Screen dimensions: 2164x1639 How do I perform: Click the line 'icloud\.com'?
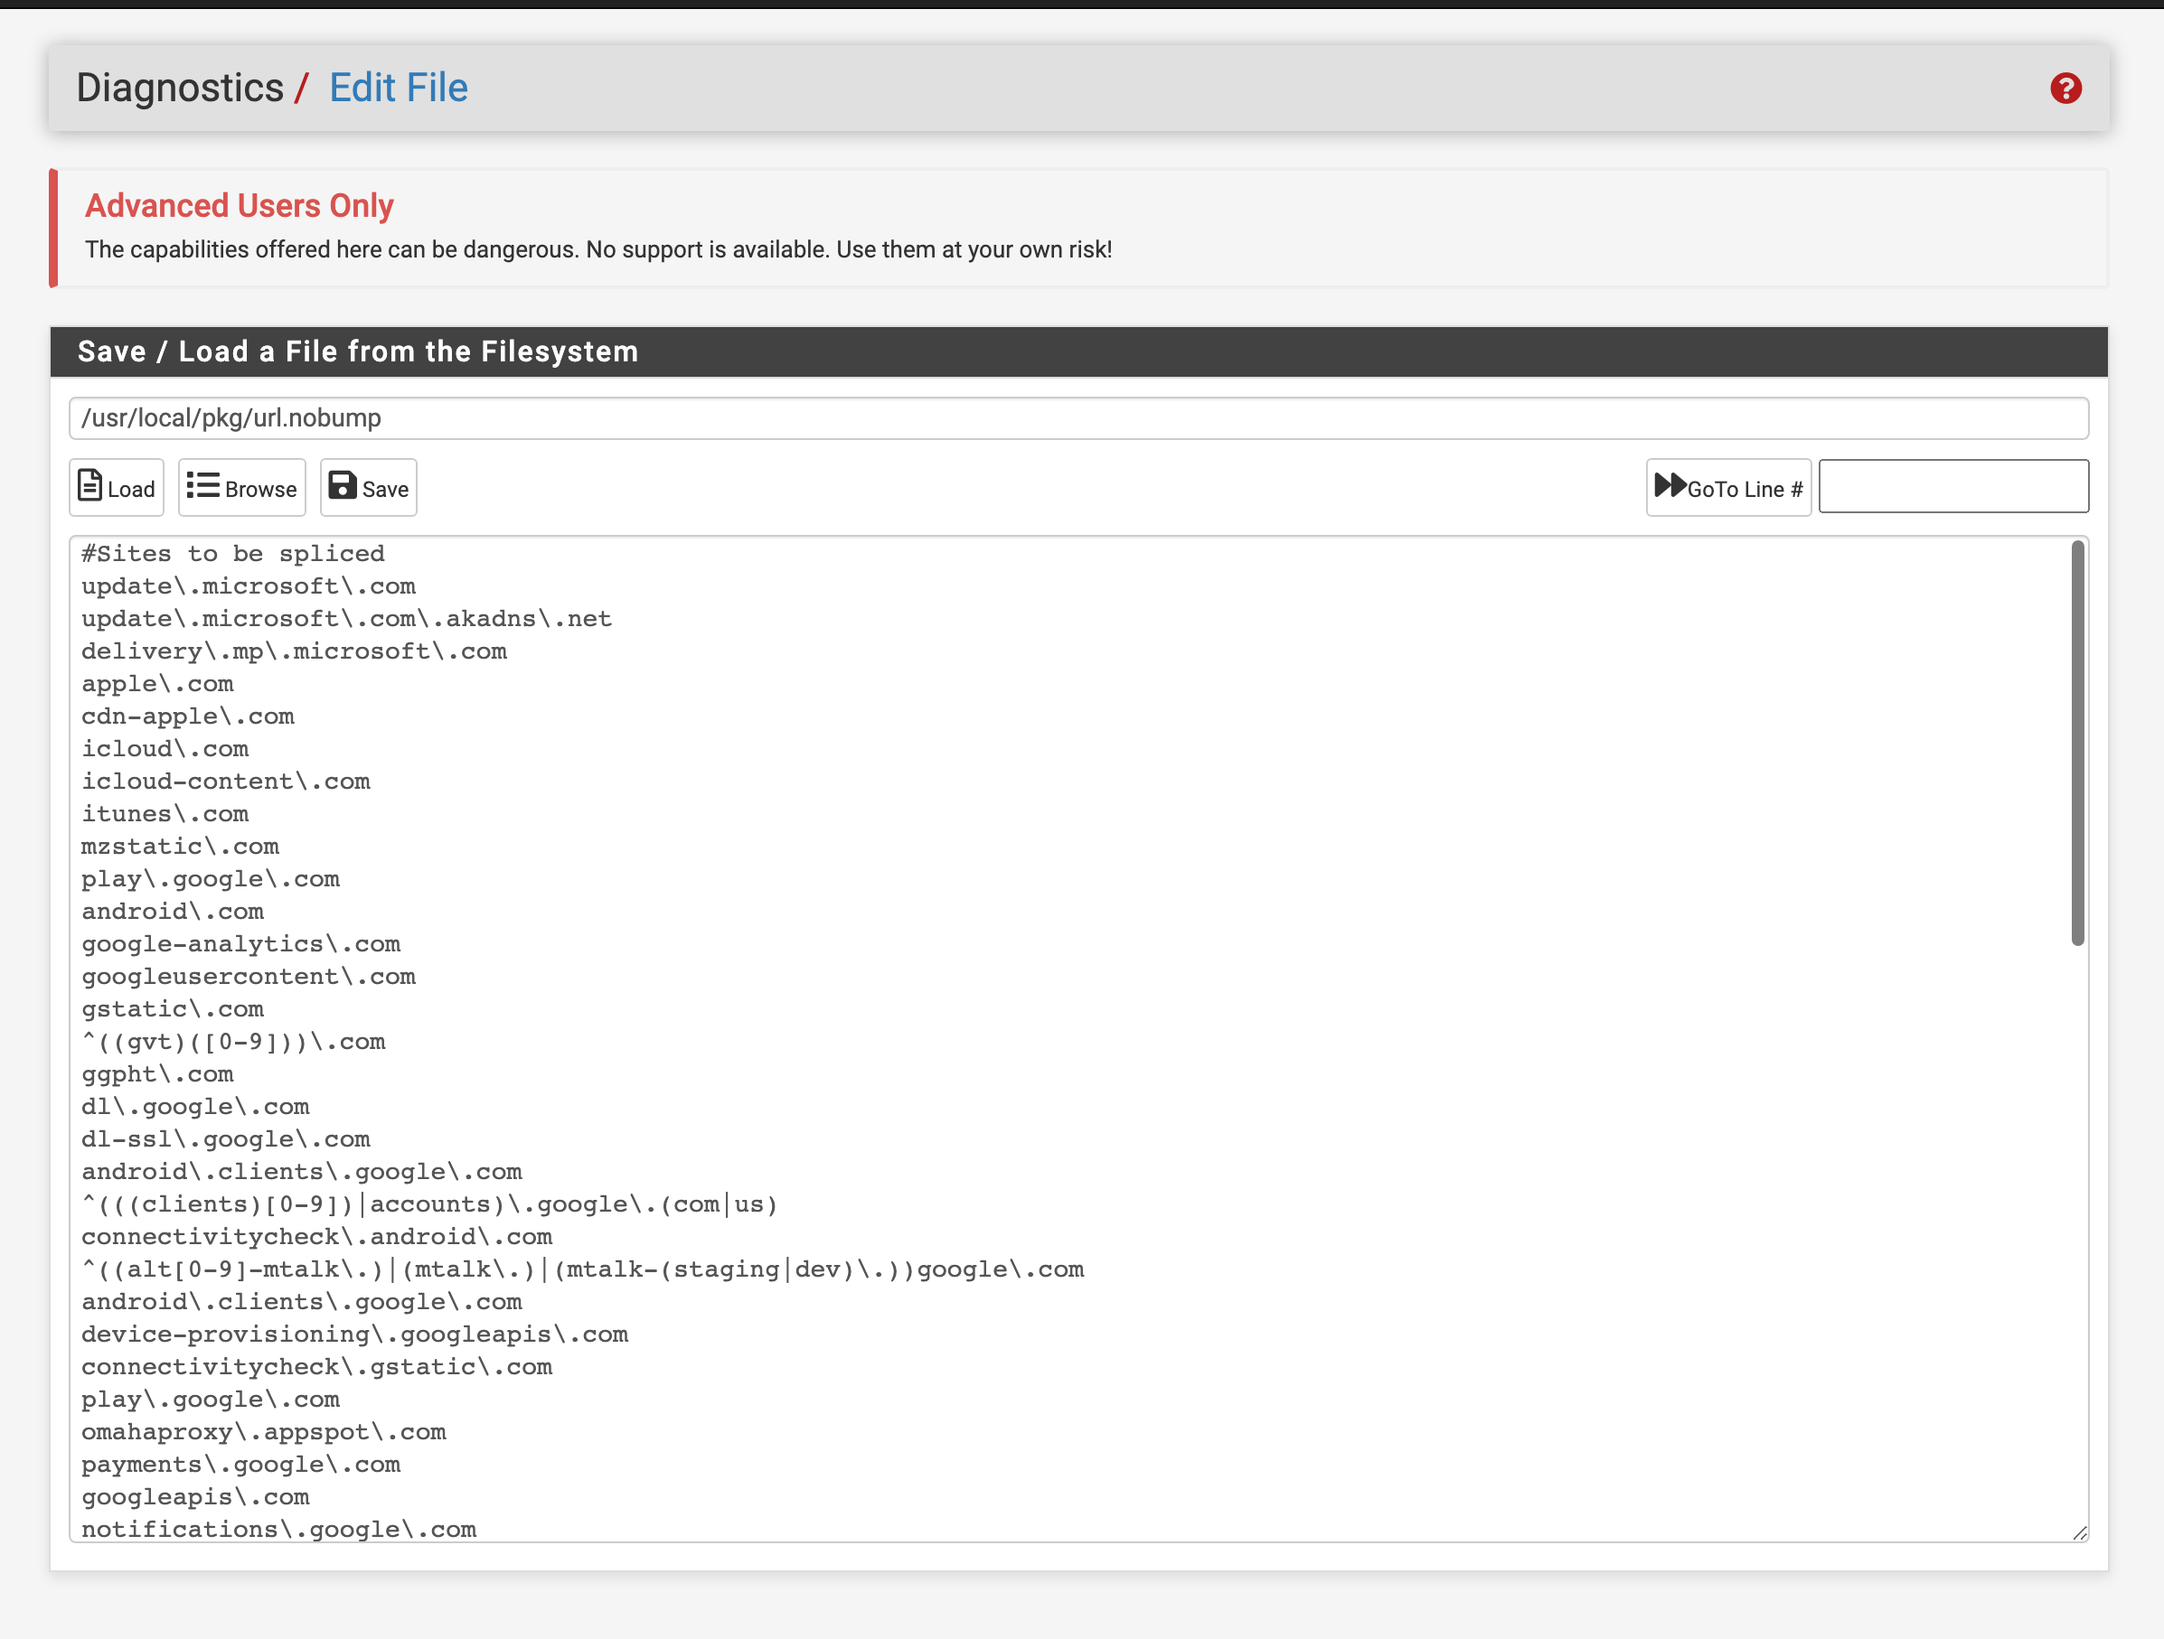[x=165, y=748]
